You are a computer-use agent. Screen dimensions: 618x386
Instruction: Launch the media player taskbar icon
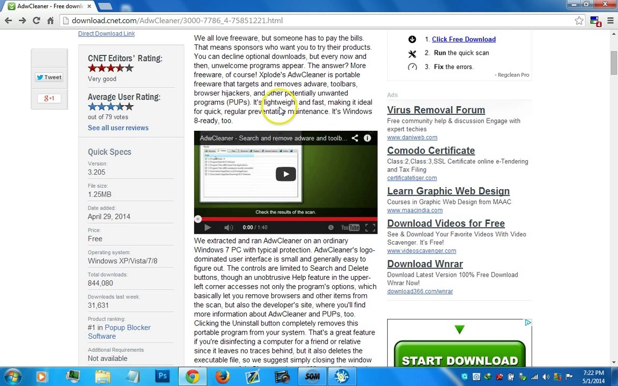[x=41, y=376]
